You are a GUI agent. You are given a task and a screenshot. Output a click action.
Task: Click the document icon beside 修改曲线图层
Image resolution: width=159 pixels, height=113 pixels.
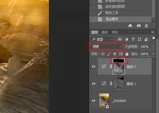click(x=100, y=7)
